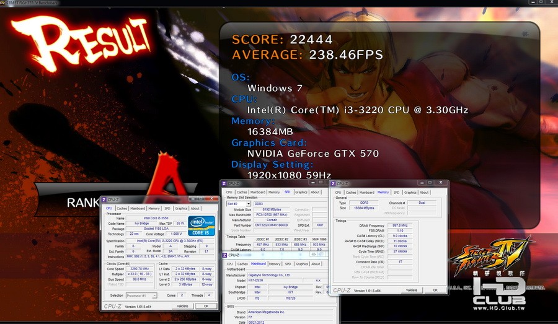Image resolution: width=558 pixels, height=324 pixels.
Task: Select the Graphics tab in the SPD window
Action: coord(301,192)
